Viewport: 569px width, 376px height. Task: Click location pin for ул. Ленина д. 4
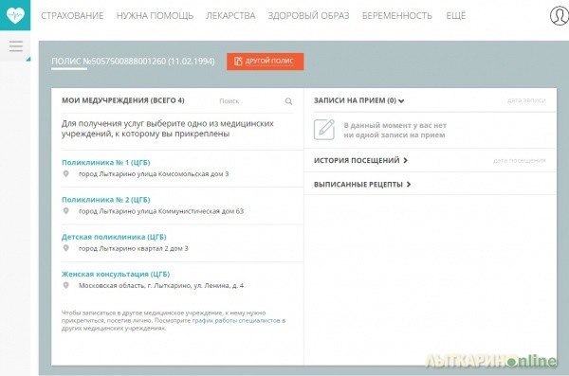click(x=65, y=285)
